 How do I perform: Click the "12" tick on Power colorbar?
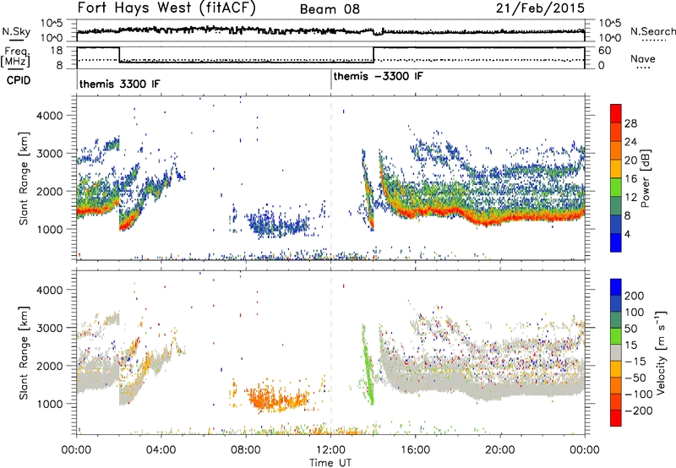point(630,197)
